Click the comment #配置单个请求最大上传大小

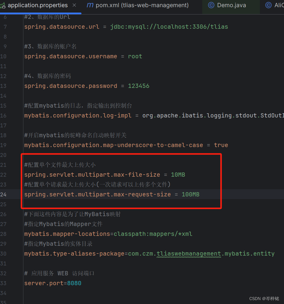tap(97, 184)
